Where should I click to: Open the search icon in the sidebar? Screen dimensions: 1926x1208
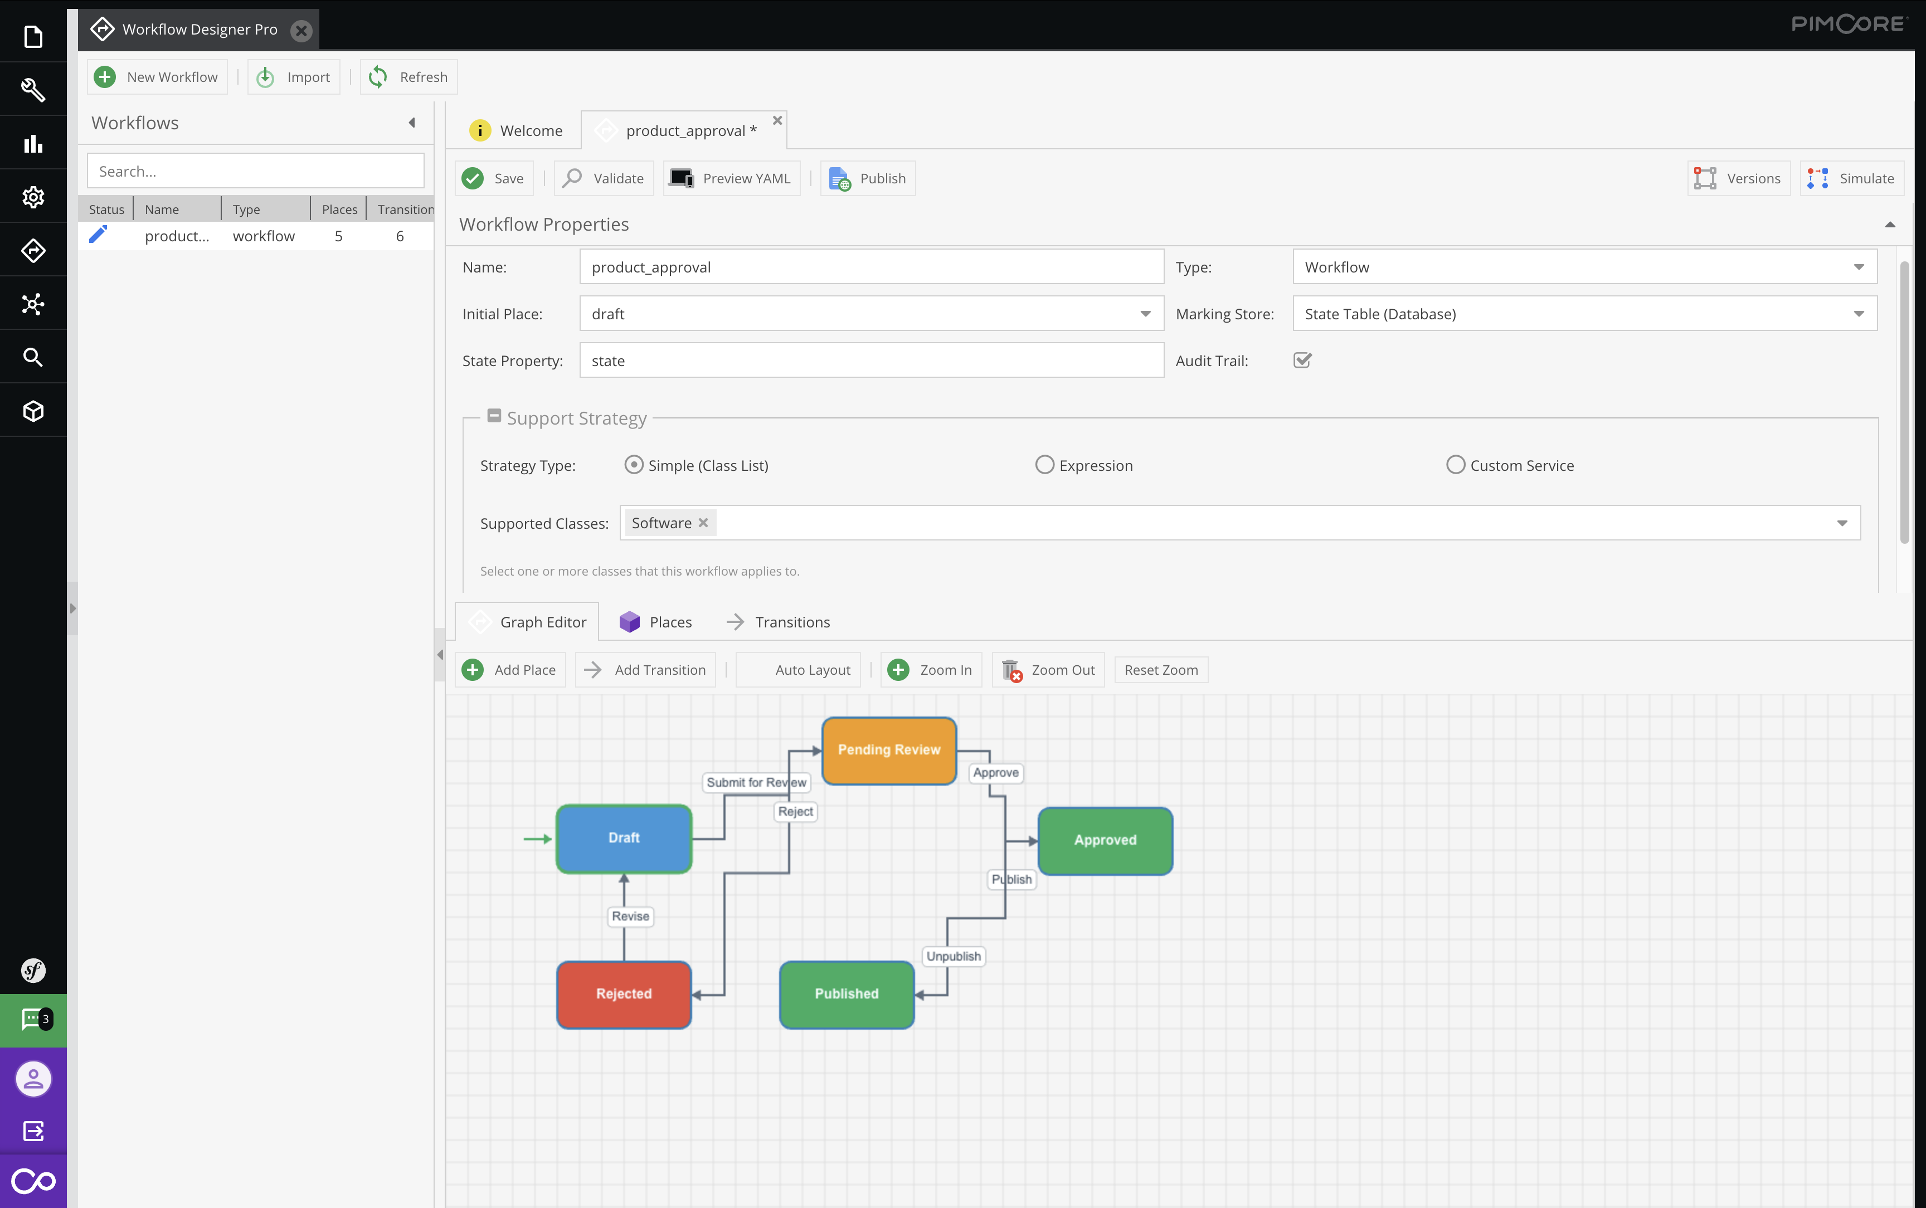[x=33, y=357]
